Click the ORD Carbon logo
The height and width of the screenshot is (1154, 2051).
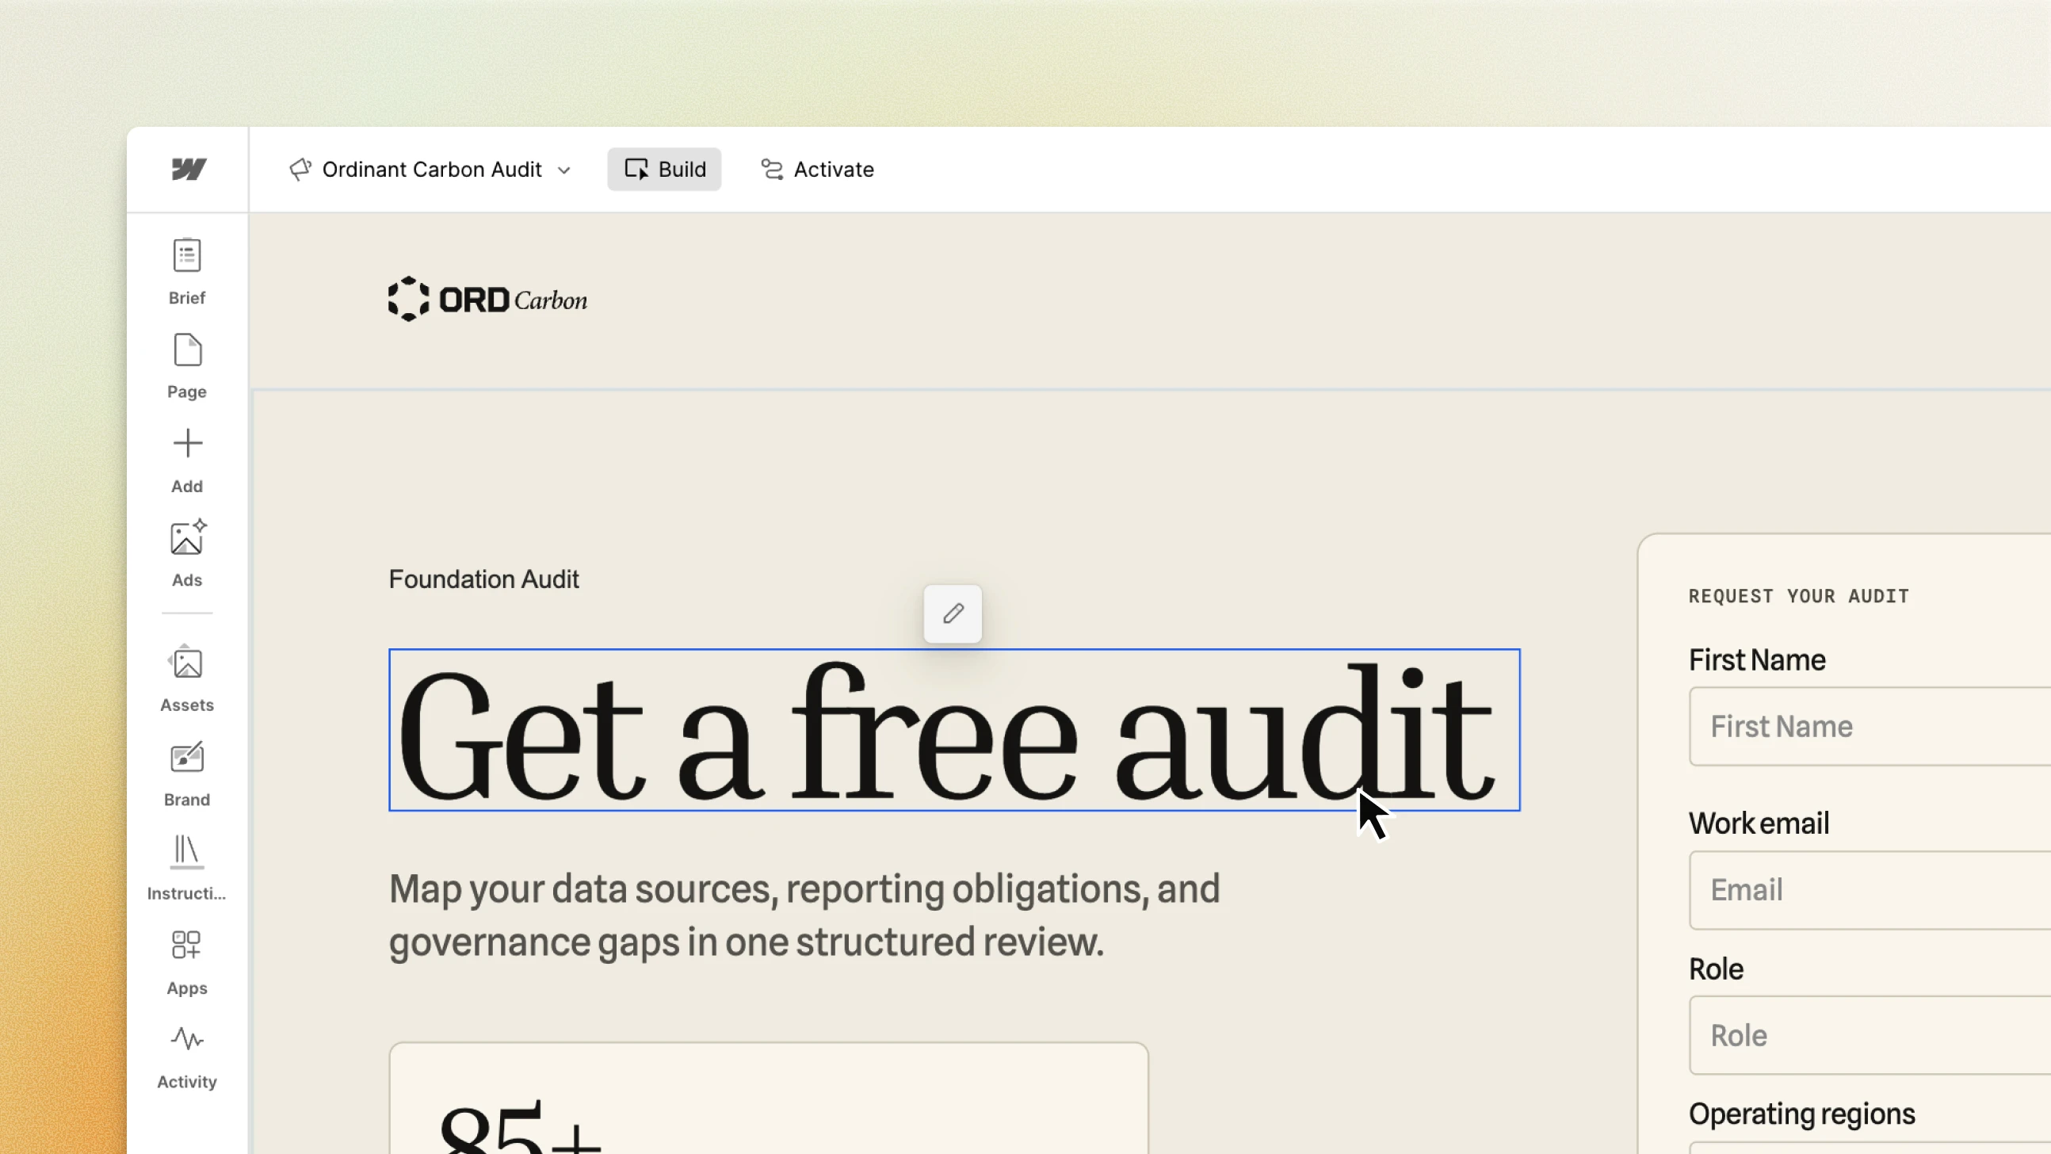487,300
